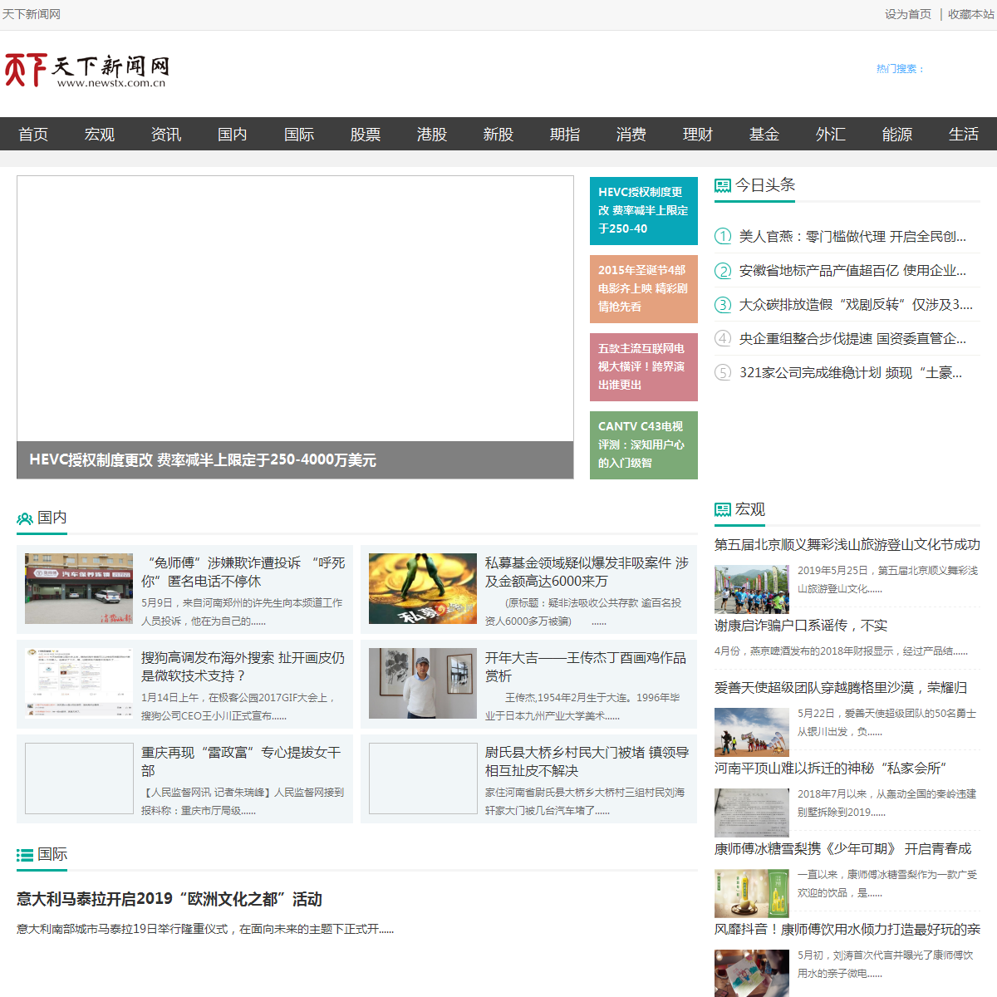Select 能源 in the navigation bar
997x997 pixels.
(x=896, y=135)
